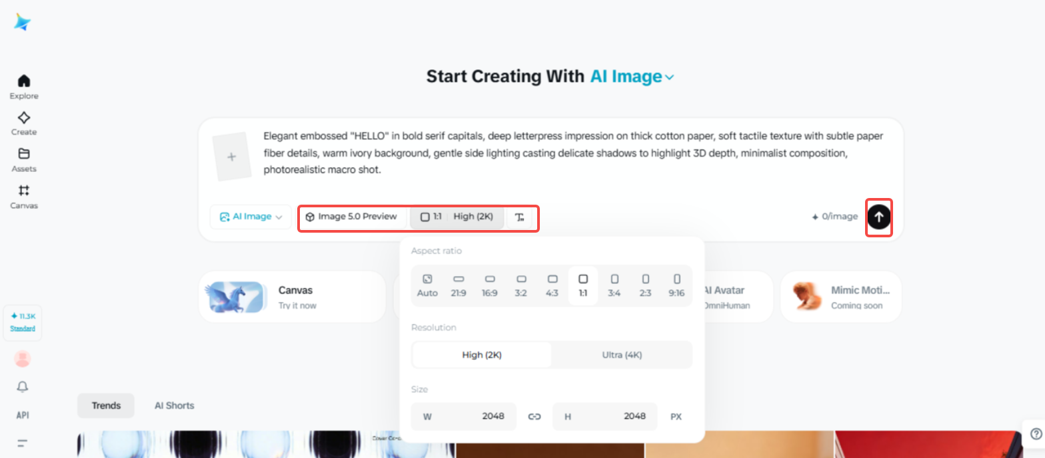This screenshot has height=458, width=1045.
Task: Click the link width-height chain icon
Action: (x=534, y=417)
